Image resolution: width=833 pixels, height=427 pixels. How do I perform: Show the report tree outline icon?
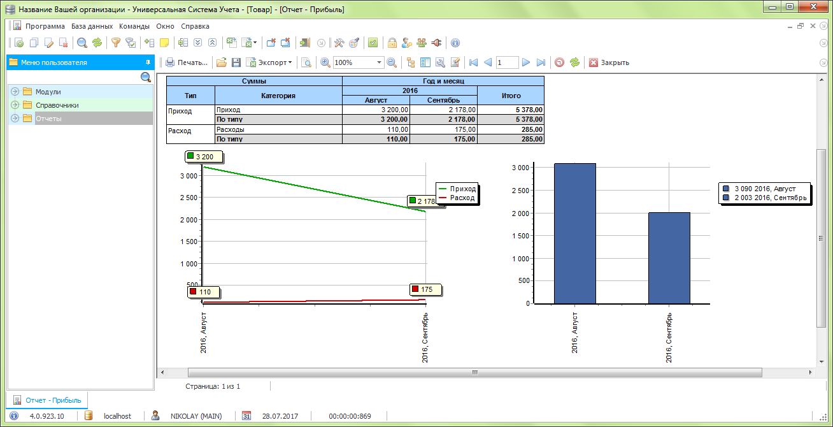point(411,62)
